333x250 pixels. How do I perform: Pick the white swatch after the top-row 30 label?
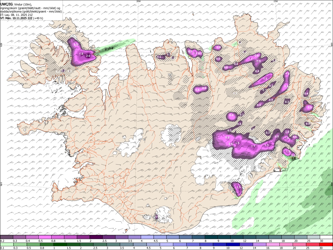(326, 237)
